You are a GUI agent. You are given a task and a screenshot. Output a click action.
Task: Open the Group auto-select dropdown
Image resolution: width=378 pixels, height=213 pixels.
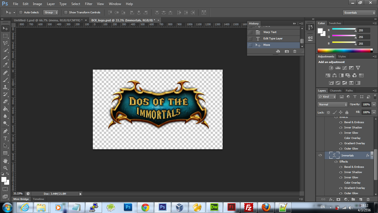(51, 12)
